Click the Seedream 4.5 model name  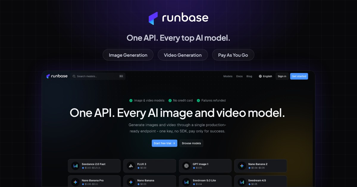pyautogui.click(x=257, y=180)
